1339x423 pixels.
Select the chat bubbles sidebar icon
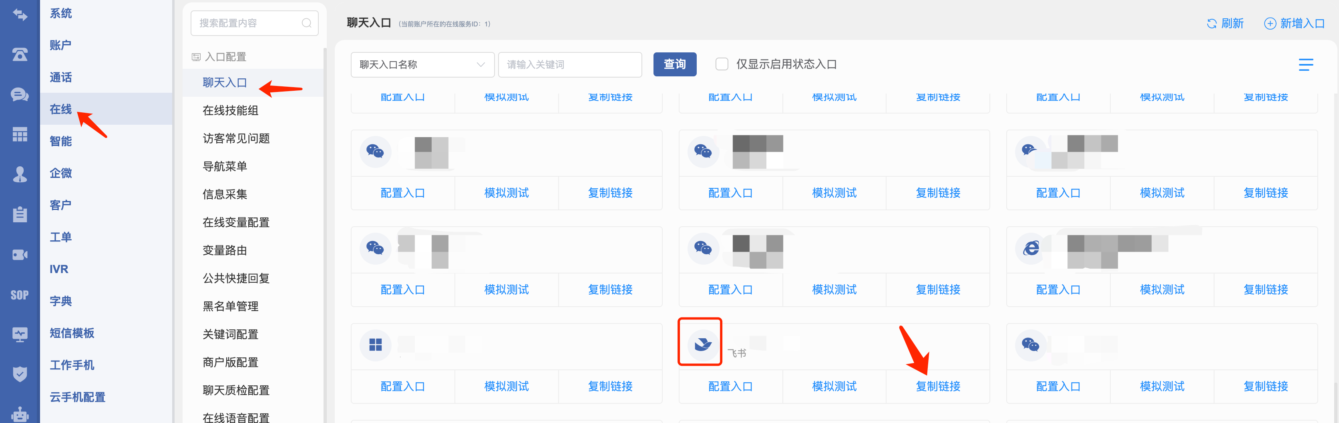pos(20,94)
